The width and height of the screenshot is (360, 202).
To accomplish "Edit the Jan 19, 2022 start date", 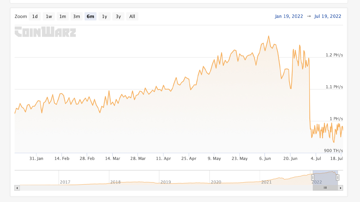I will tap(289, 16).
